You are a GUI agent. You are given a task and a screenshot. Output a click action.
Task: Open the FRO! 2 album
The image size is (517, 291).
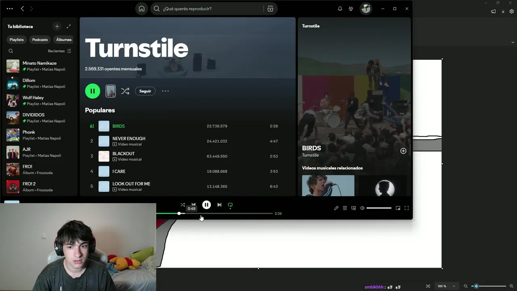coord(39,187)
